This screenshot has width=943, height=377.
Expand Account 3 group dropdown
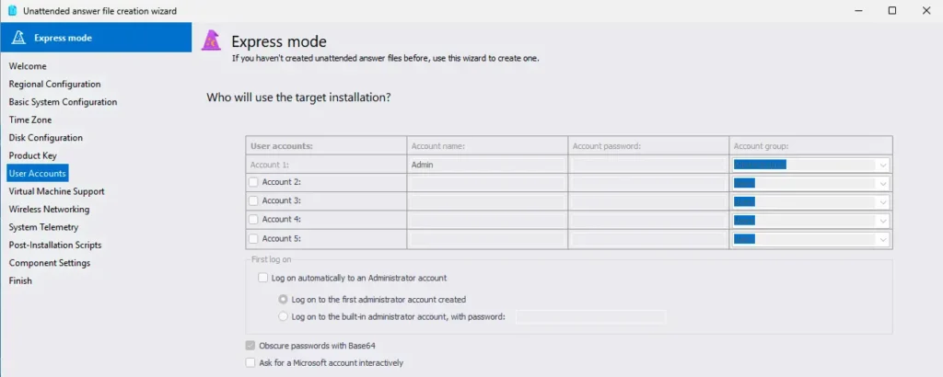click(x=810, y=201)
